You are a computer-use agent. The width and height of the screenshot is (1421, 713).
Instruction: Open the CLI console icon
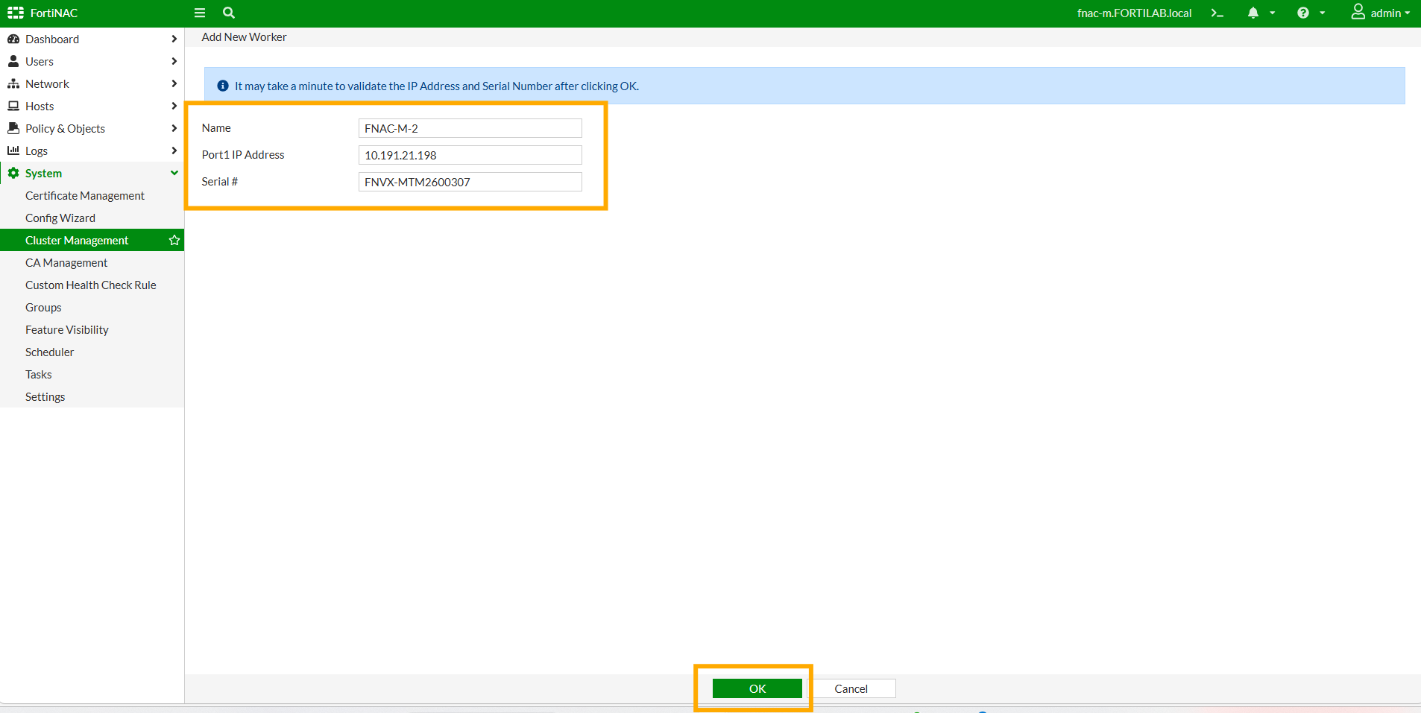(x=1217, y=13)
